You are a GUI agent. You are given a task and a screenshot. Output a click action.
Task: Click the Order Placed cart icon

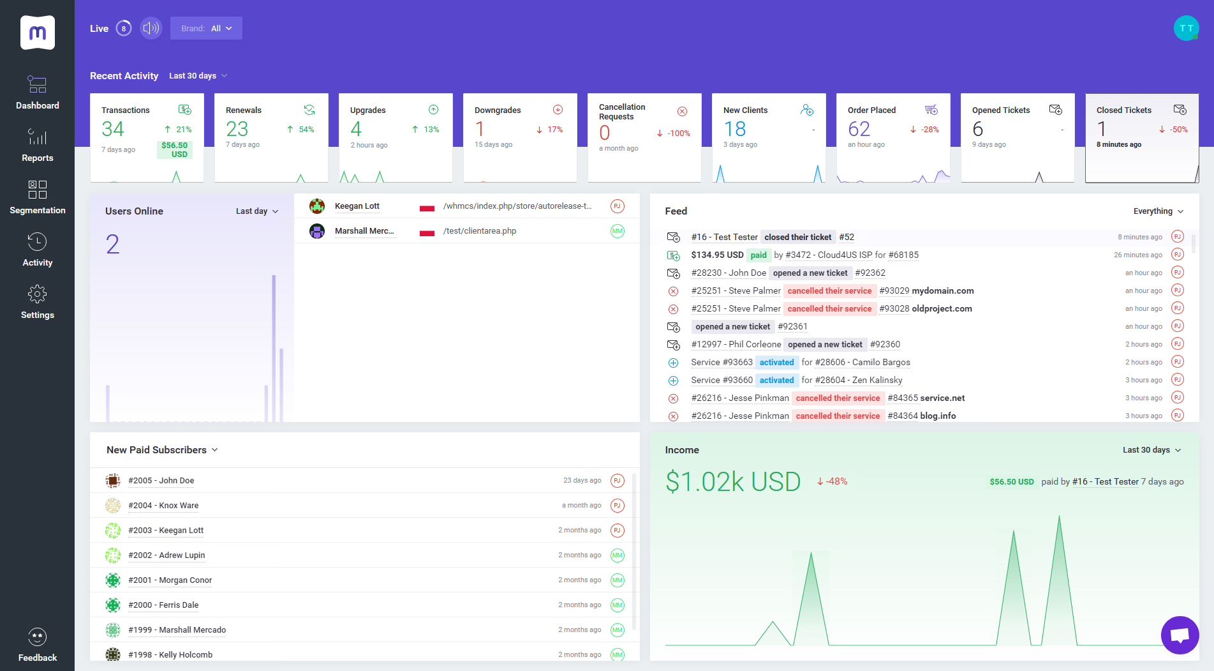tap(931, 110)
